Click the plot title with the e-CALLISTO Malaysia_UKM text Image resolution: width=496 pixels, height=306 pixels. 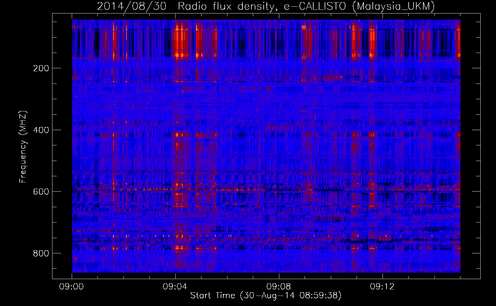tap(266, 6)
